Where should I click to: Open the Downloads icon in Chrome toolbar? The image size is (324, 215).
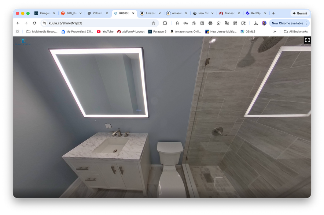pyautogui.click(x=256, y=23)
